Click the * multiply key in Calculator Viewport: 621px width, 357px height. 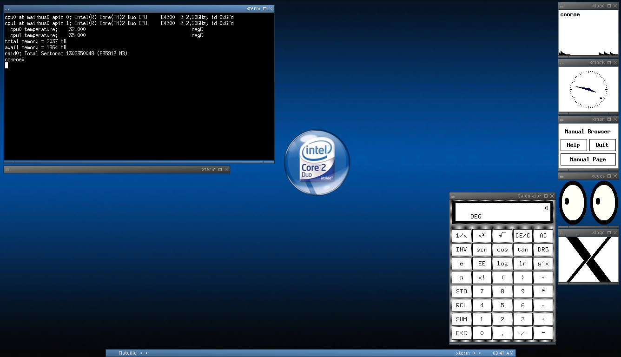[x=543, y=291]
